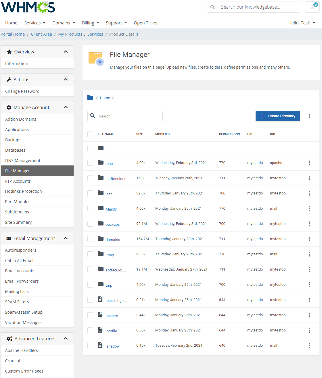Tick the softaculou... folder checkbox
Image resolution: width=322 pixels, height=378 pixels.
click(x=90, y=269)
